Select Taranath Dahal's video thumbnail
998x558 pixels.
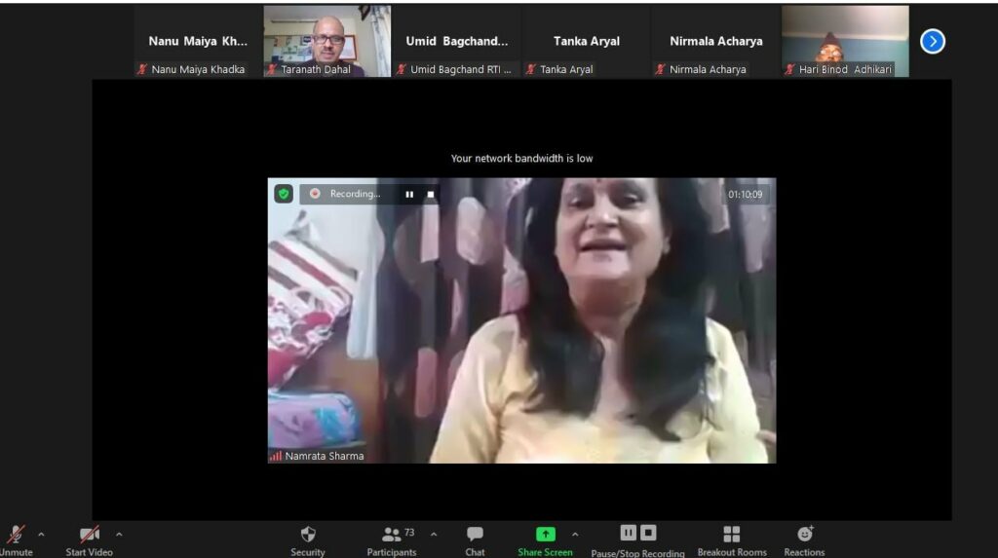click(x=326, y=40)
